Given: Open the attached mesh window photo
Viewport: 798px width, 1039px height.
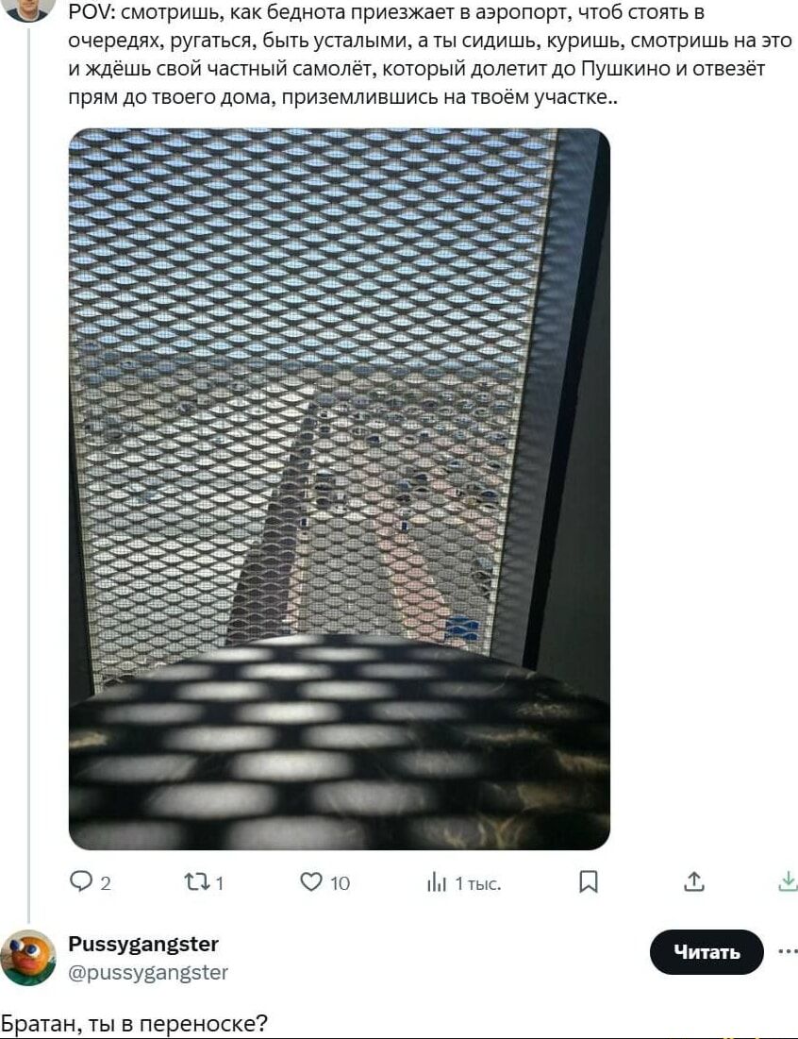Looking at the screenshot, I should pos(339,489).
